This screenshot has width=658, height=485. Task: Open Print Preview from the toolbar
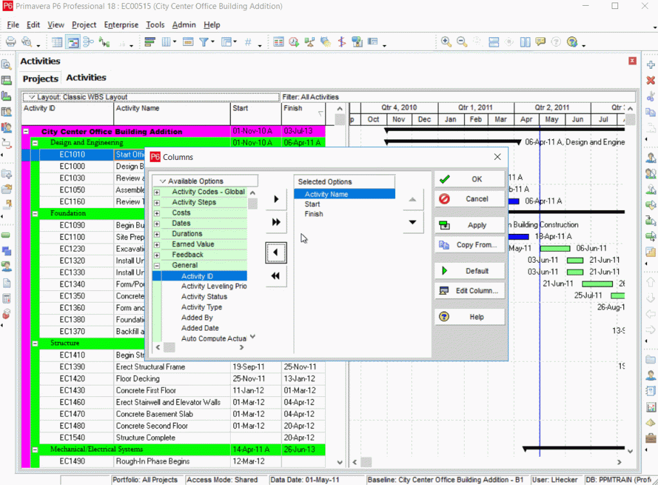point(27,42)
